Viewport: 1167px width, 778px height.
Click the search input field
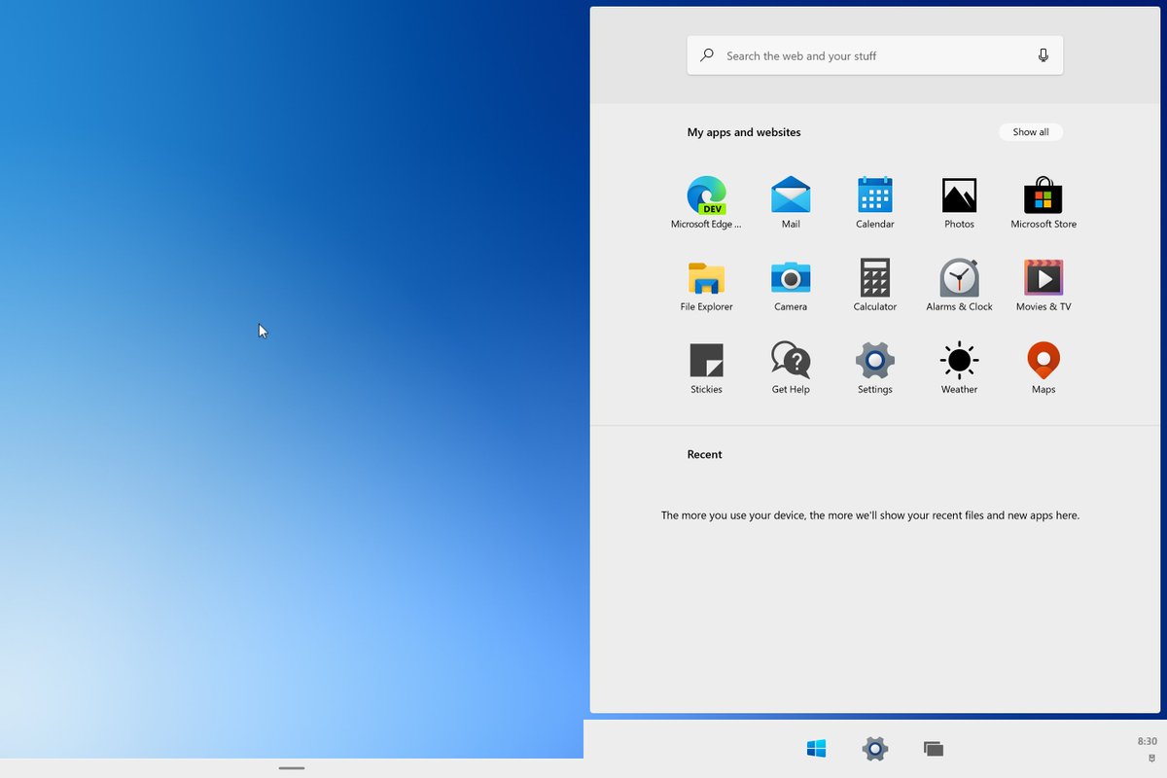point(866,55)
